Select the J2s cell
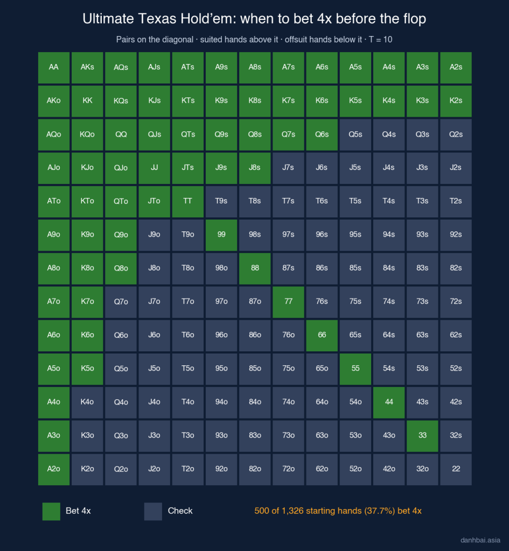The width and height of the screenshot is (509, 551). point(456,168)
